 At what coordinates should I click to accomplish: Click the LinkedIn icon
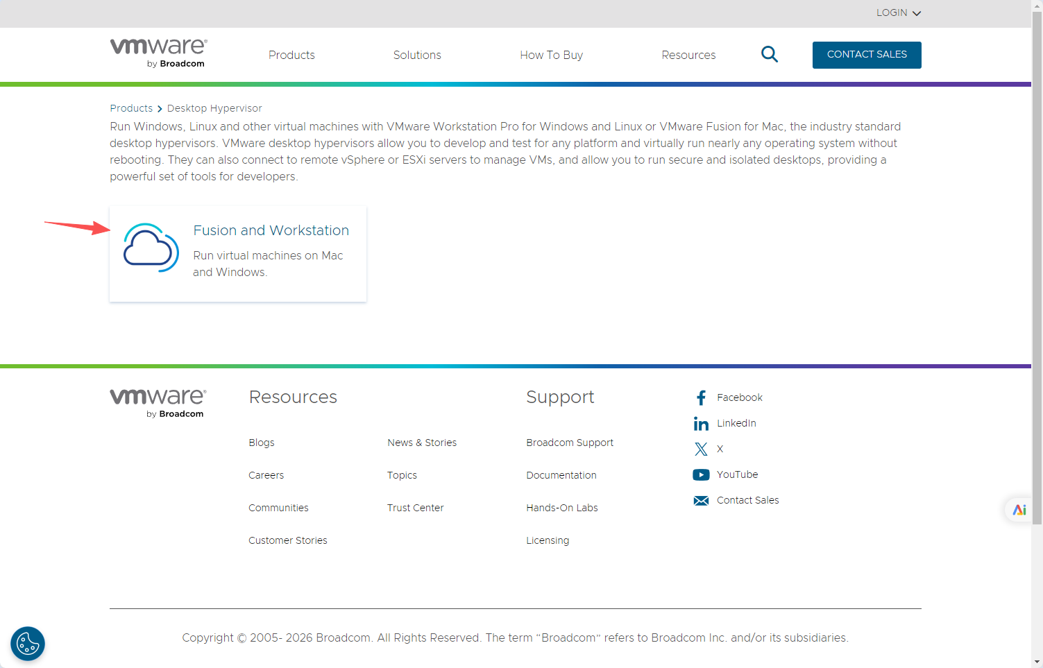pos(701,423)
